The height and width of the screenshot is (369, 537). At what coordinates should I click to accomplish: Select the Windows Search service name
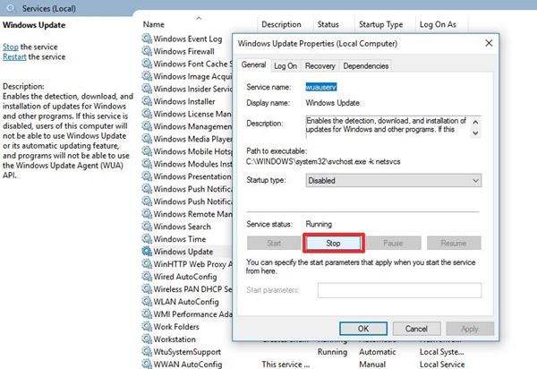[x=182, y=227]
